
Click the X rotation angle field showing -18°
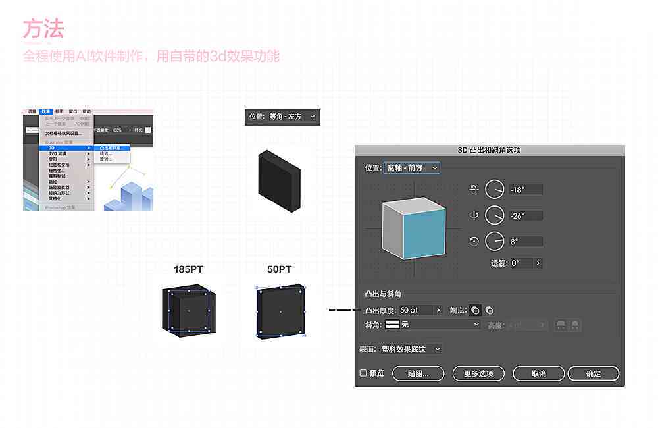tap(526, 190)
